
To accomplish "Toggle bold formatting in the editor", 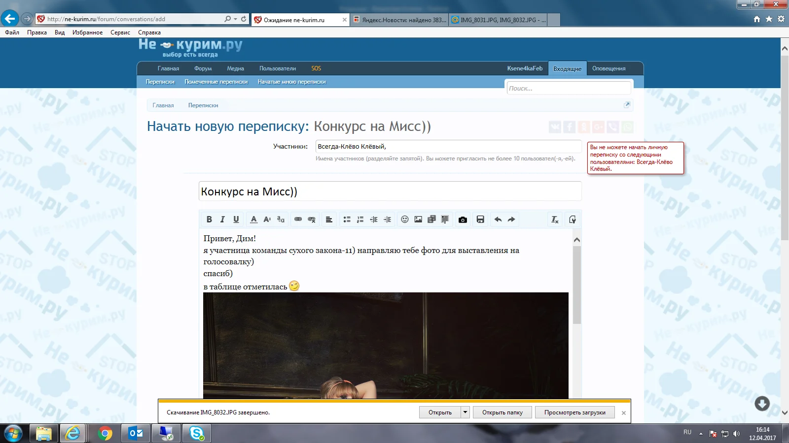I will pyautogui.click(x=209, y=220).
